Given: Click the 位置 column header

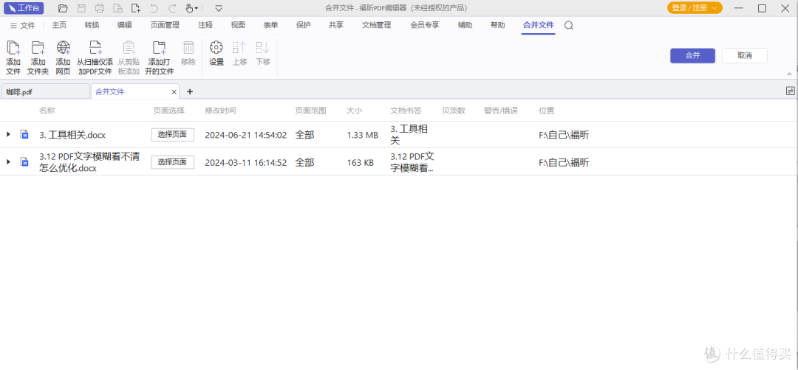Looking at the screenshot, I should pyautogui.click(x=547, y=111).
